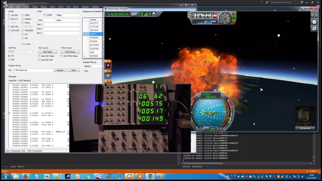Click the Verb input field
Viewport: 322px width, 181px height.
(49, 20)
